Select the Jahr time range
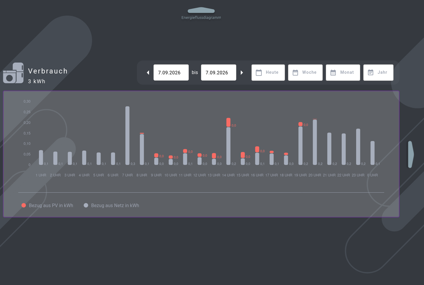The image size is (424, 285). (378, 73)
